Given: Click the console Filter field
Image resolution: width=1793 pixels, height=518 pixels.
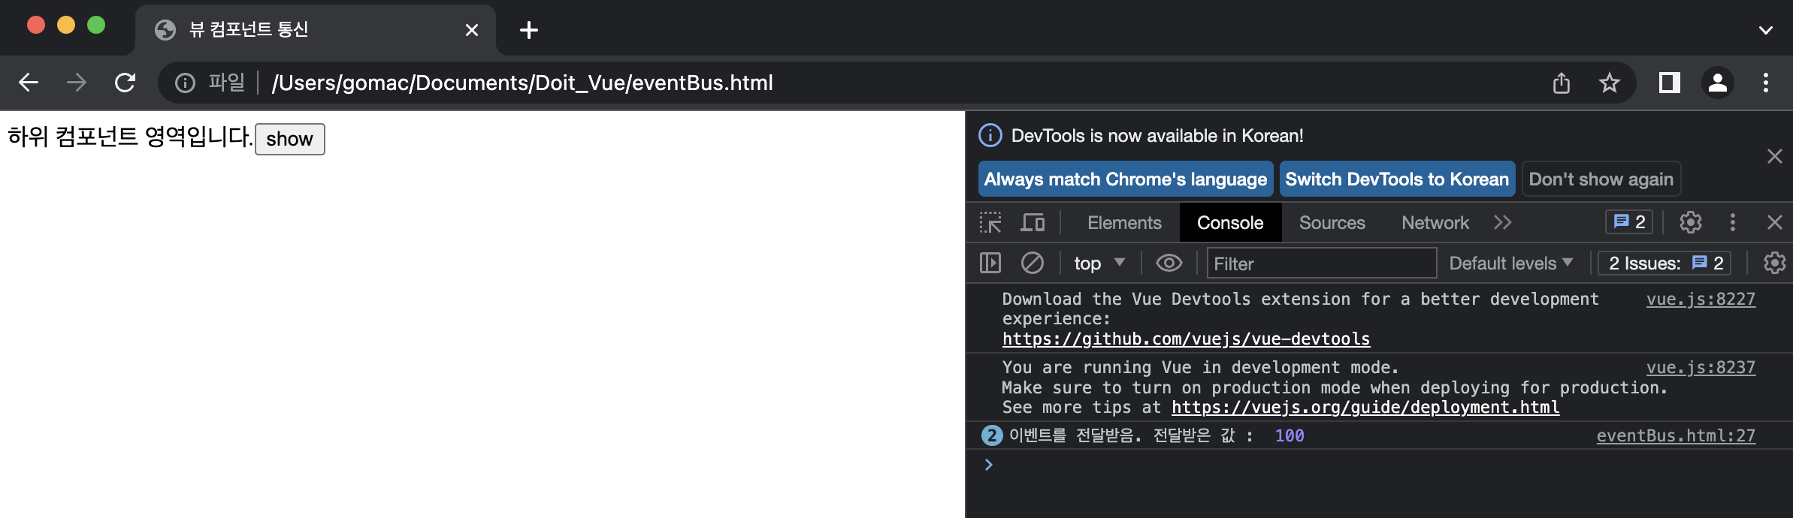Looking at the screenshot, I should point(1322,264).
